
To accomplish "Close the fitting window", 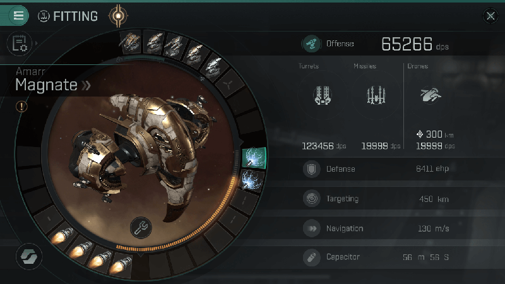I will coord(490,16).
